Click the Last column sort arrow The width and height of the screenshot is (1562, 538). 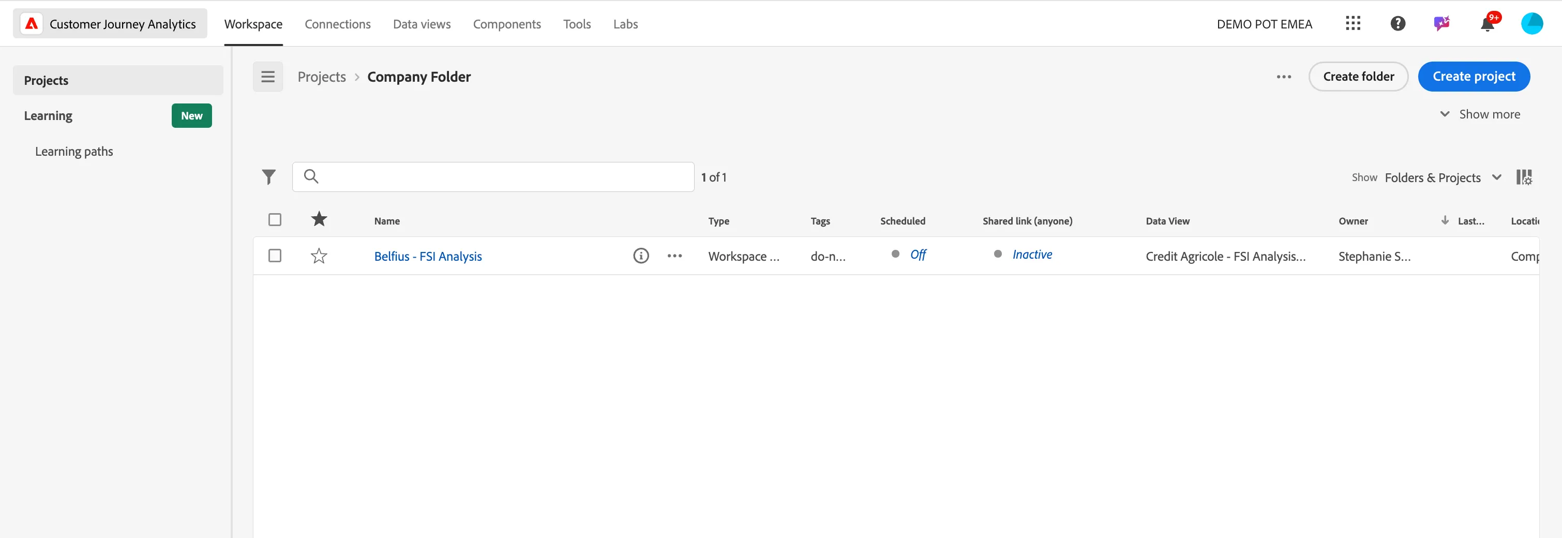click(1445, 220)
